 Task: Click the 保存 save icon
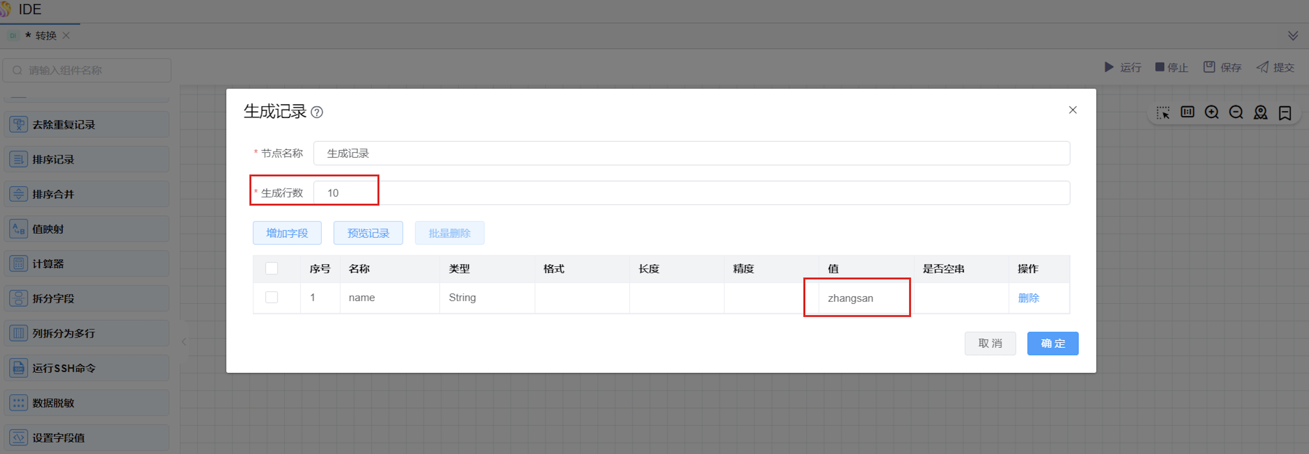click(1209, 67)
